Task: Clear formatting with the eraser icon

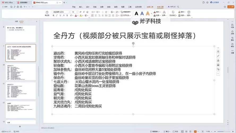Action: tap(87, 12)
